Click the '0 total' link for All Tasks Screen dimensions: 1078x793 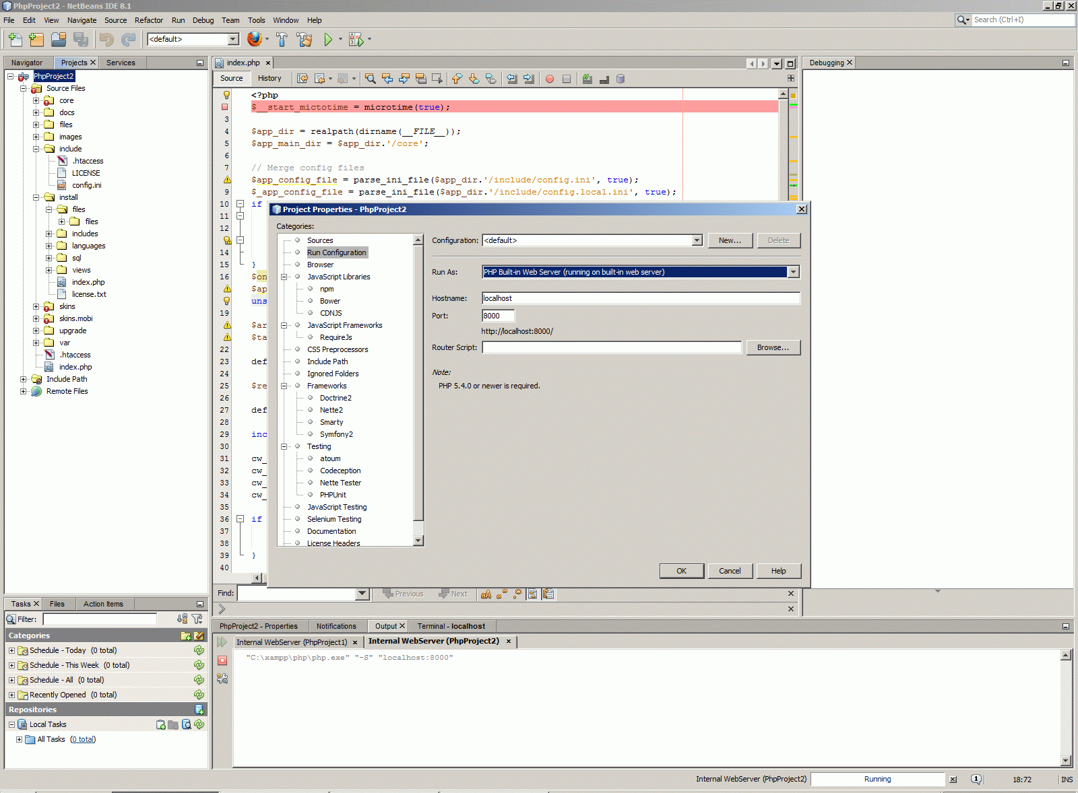pyautogui.click(x=83, y=739)
